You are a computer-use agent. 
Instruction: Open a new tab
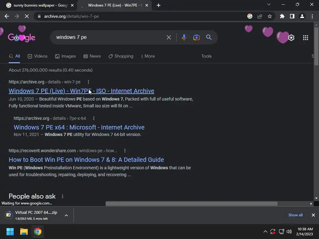coord(159,5)
